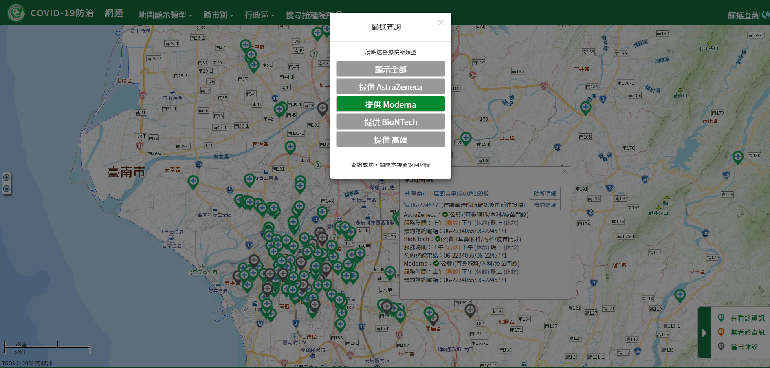Click grey closed-clinic marker near 南40
This screenshot has width=770, height=368.
click(x=323, y=108)
